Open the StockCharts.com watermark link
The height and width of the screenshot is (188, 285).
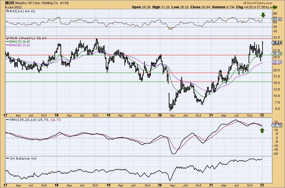pyautogui.click(x=258, y=3)
